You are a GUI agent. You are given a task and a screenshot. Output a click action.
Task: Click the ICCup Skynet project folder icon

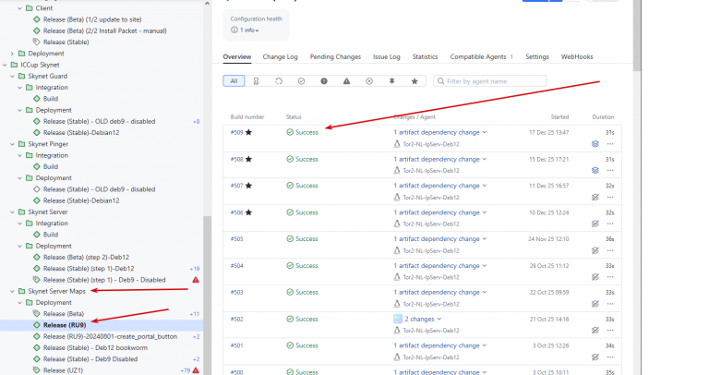(x=14, y=65)
